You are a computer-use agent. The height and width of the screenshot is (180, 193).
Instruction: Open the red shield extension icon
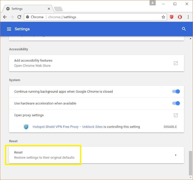pos(172,17)
